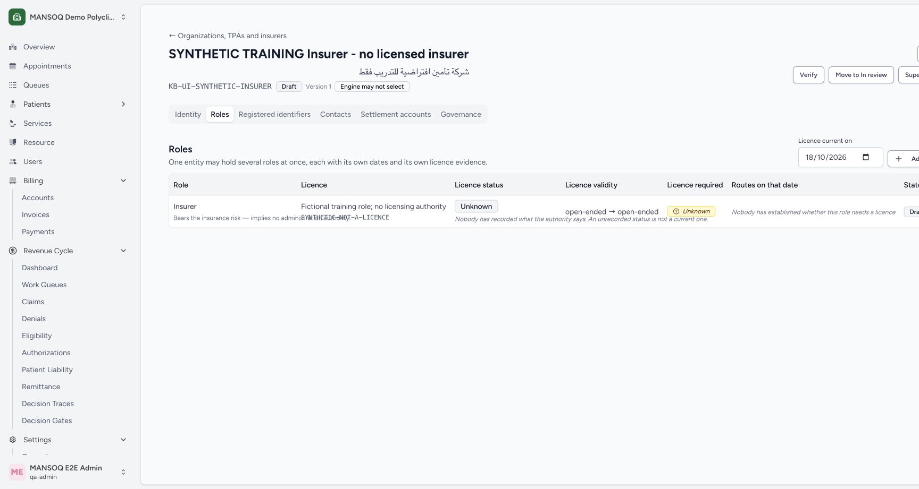
Task: Click the ME avatar at bottom left
Action: pos(17,472)
